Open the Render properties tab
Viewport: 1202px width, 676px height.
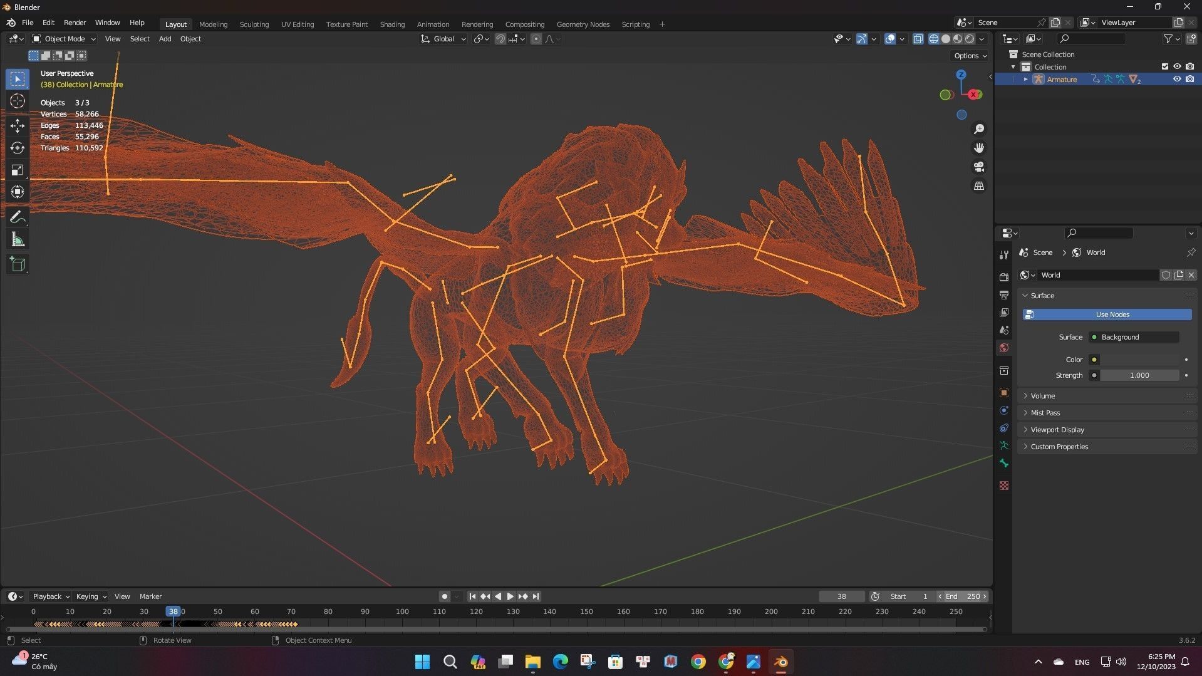(1004, 277)
